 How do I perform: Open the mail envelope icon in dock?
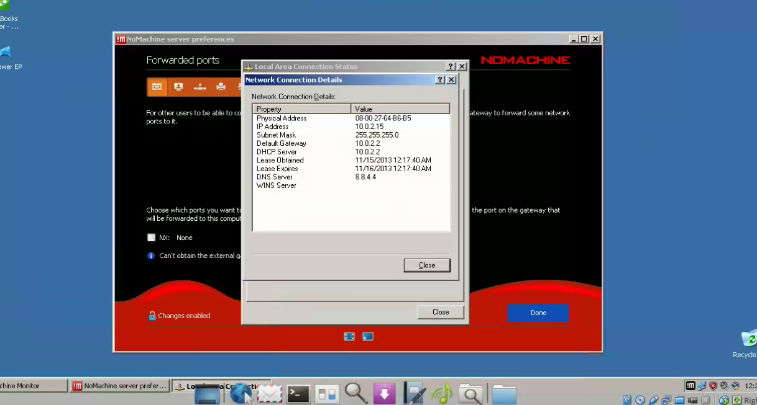270,394
